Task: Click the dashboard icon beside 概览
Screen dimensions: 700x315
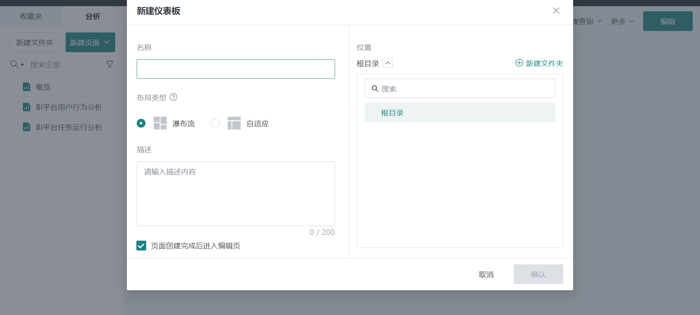Action: [27, 87]
